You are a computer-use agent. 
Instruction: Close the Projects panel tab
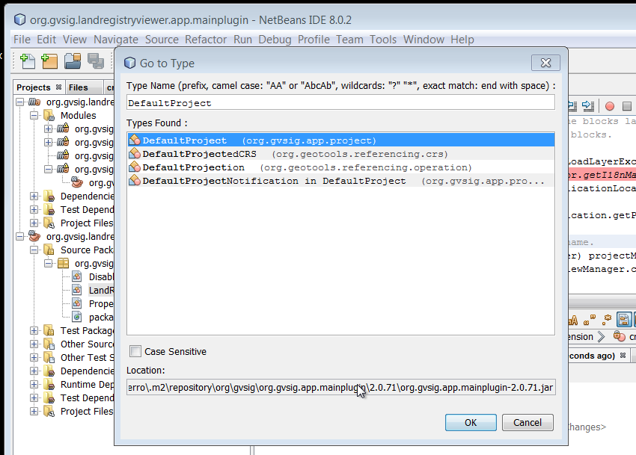coord(58,87)
